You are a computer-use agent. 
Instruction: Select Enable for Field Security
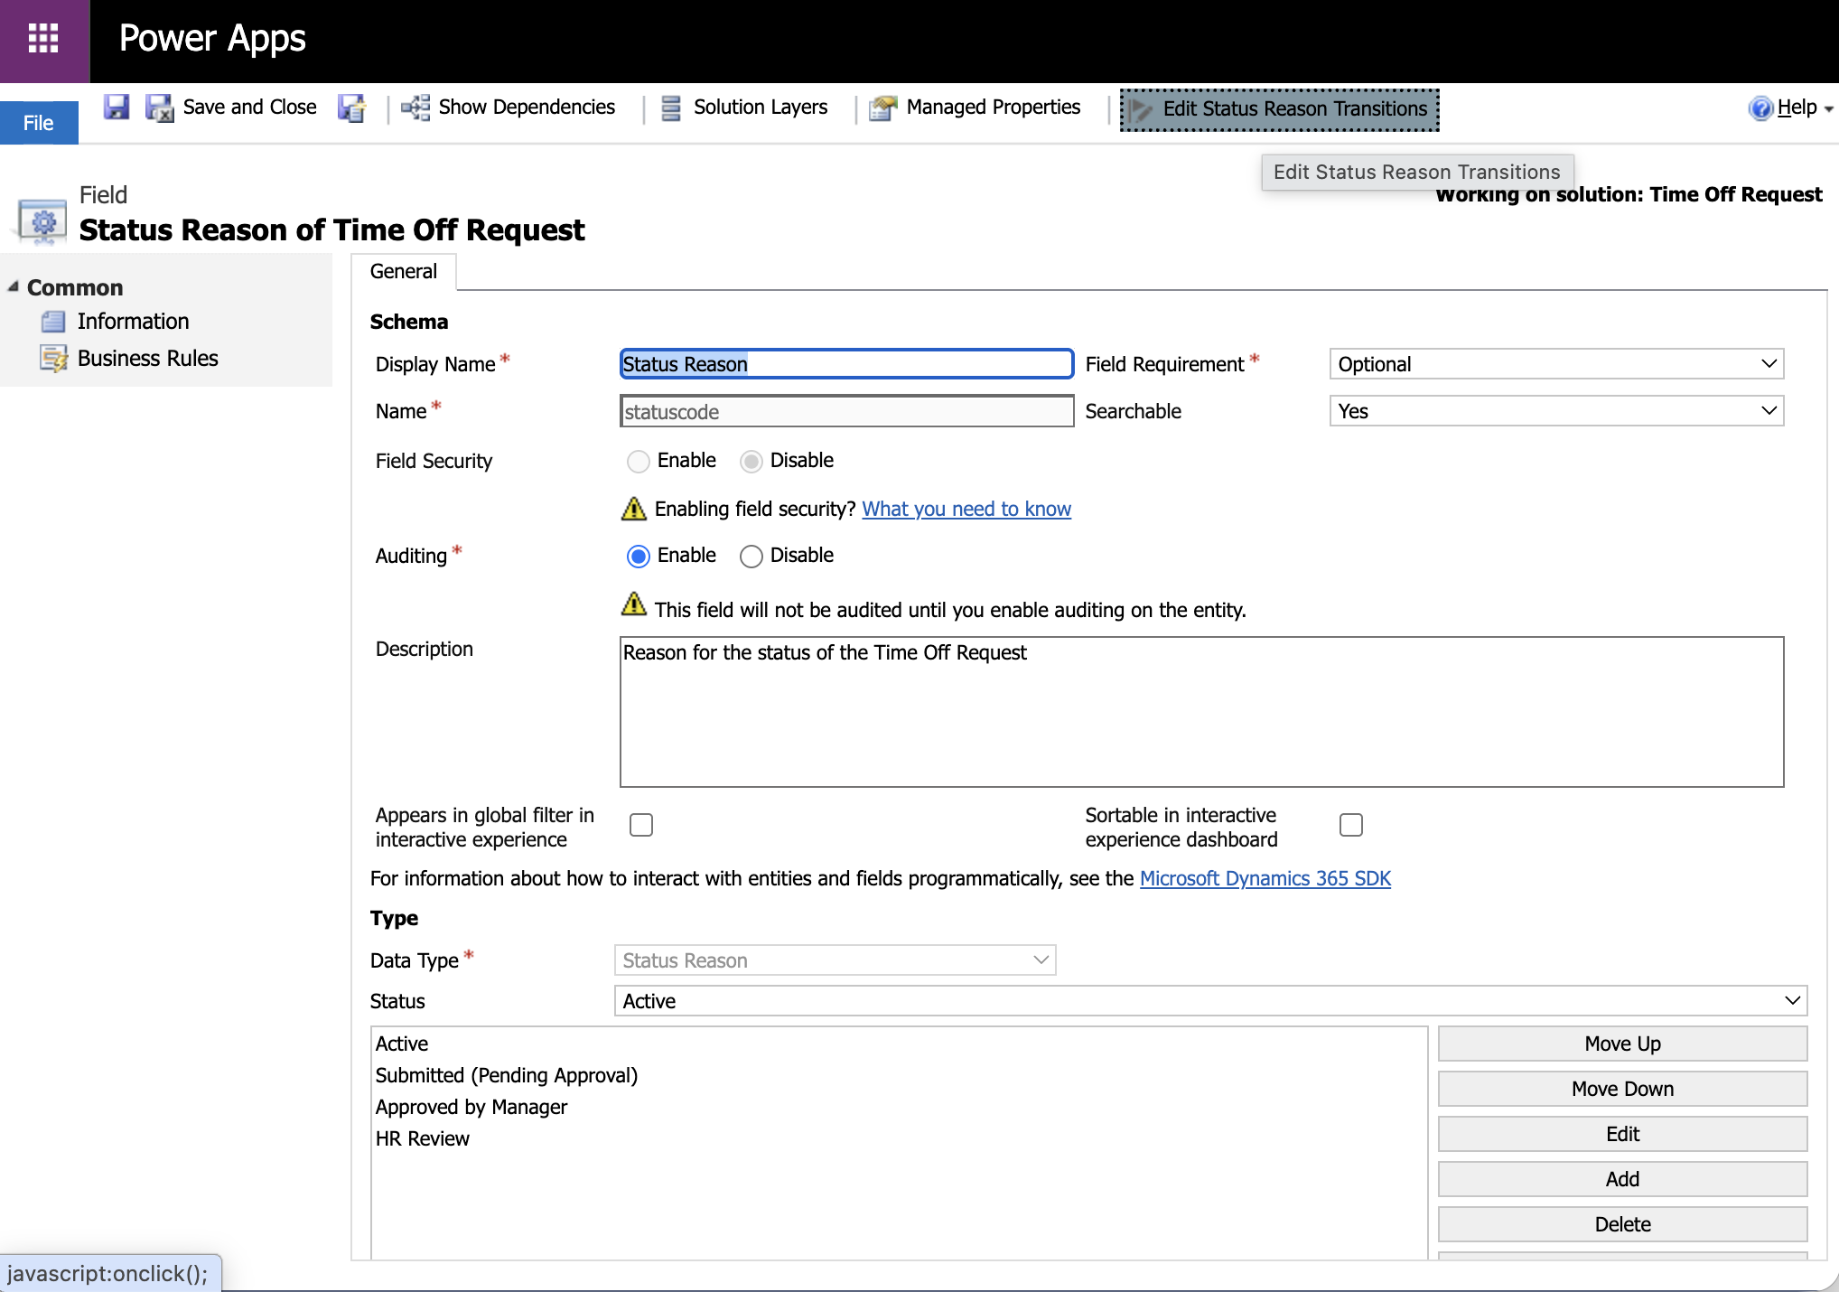point(639,462)
